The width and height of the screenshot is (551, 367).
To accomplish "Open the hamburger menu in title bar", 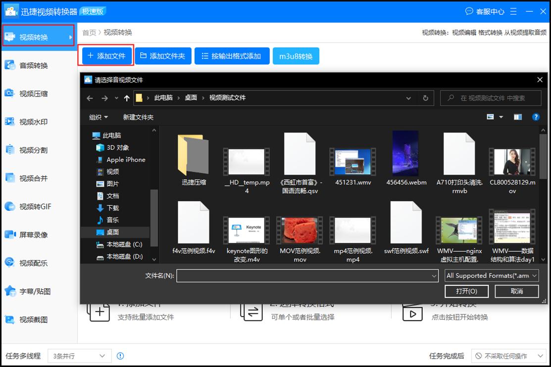I will tap(513, 11).
